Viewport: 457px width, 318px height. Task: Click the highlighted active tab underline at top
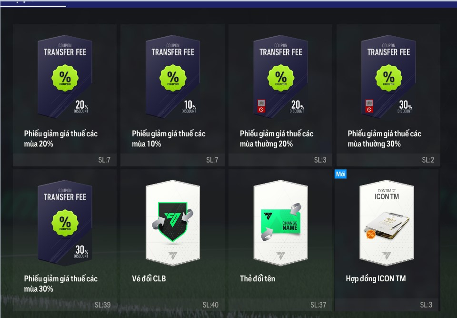click(x=33, y=6)
